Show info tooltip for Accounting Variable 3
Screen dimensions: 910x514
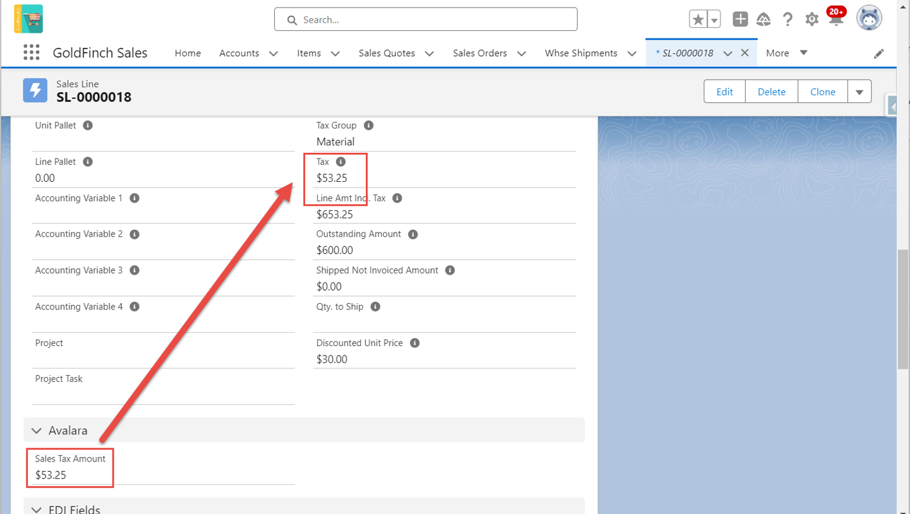(134, 270)
